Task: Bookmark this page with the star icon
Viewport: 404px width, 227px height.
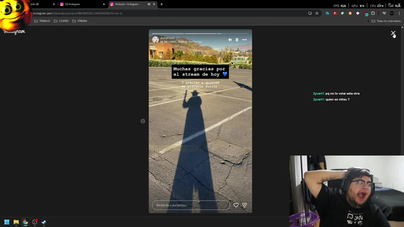Action: (317, 13)
